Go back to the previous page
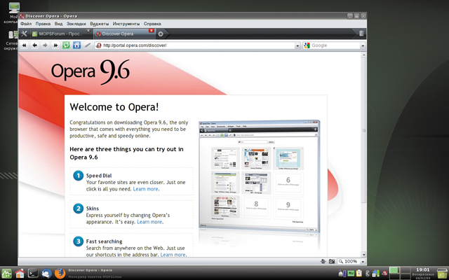Screen dimensions: 449x280 (34, 45)
